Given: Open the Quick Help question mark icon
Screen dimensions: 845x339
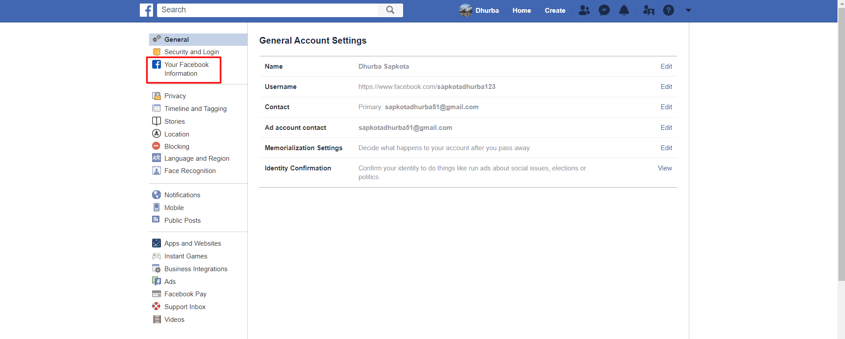Looking at the screenshot, I should [x=669, y=10].
